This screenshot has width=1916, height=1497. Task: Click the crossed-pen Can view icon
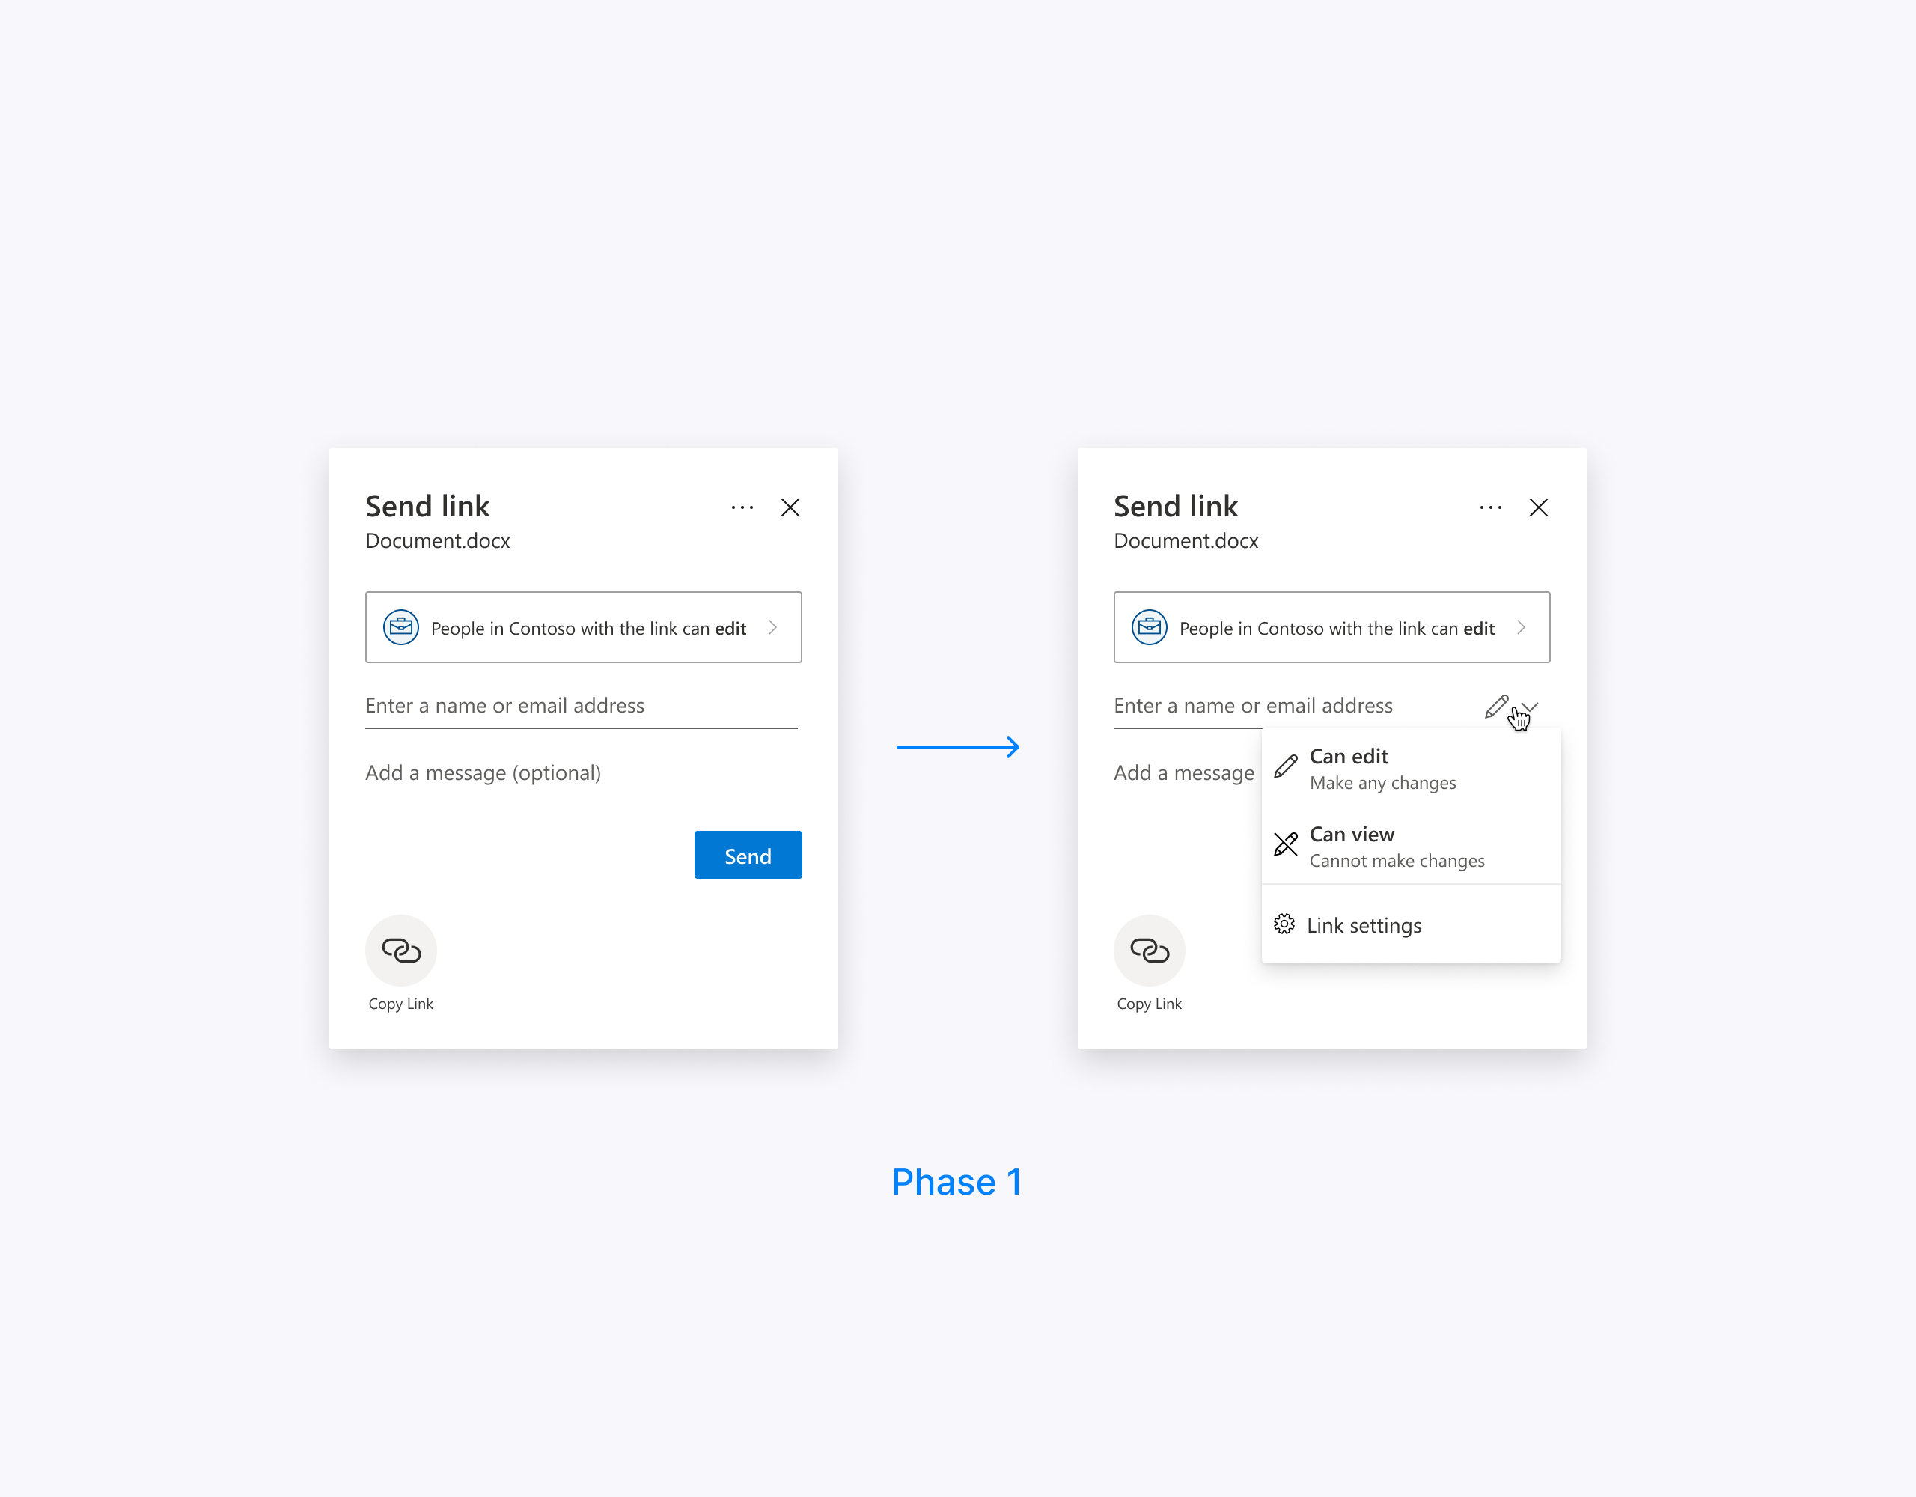(1284, 845)
